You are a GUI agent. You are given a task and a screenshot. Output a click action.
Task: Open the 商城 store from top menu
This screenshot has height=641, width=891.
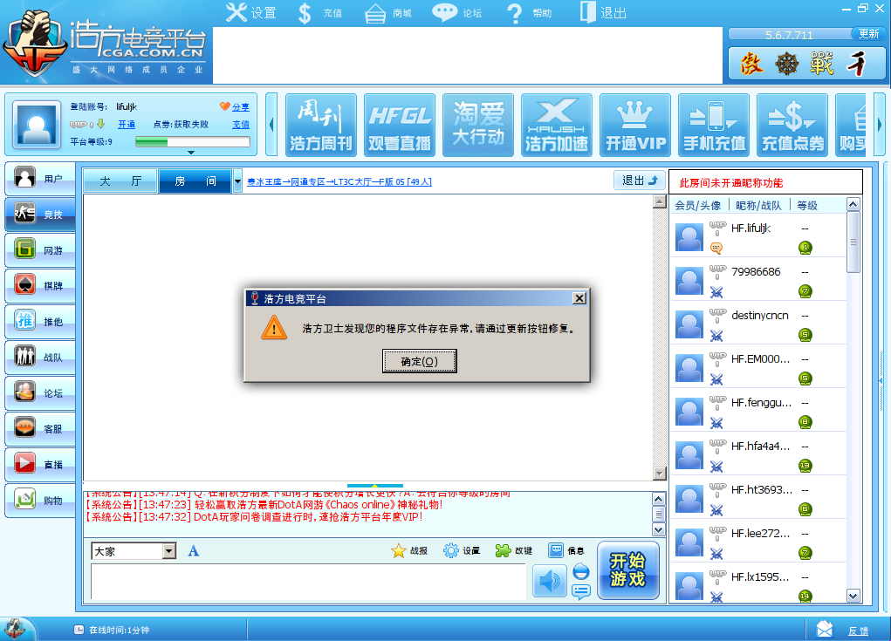click(387, 13)
